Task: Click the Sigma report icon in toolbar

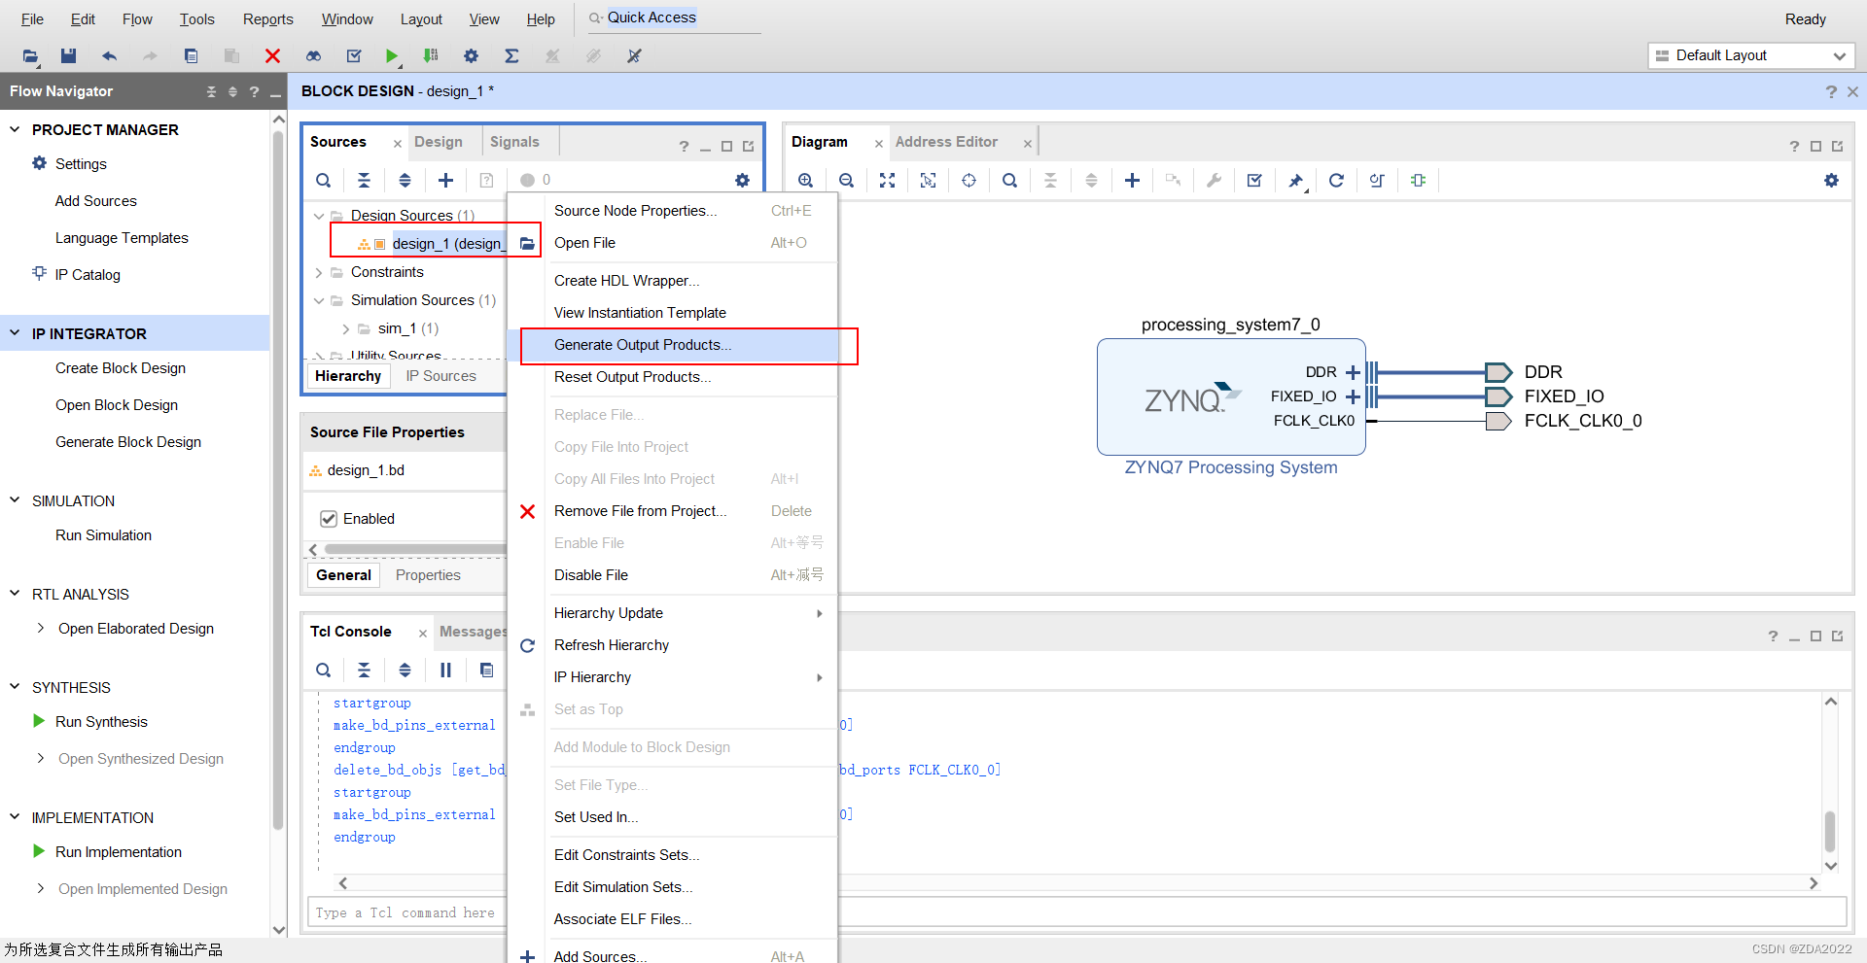Action: coord(511,56)
